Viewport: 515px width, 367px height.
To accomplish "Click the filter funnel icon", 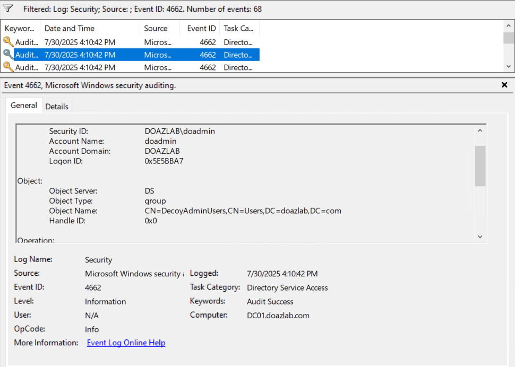I will click(8, 9).
